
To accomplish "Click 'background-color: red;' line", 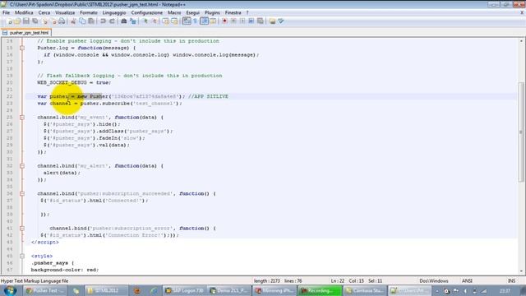I will pyautogui.click(x=65, y=270).
